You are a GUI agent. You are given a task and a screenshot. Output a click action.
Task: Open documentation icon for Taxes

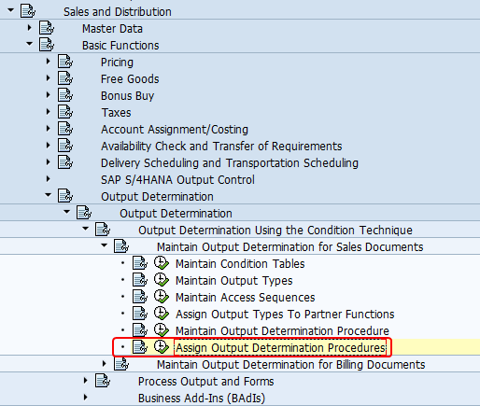click(65, 112)
